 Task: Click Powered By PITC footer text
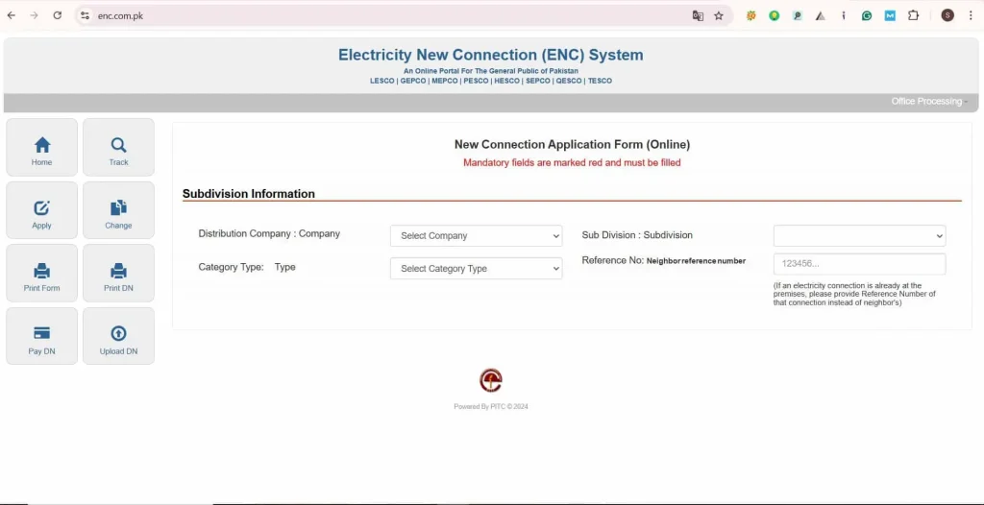[491, 406]
